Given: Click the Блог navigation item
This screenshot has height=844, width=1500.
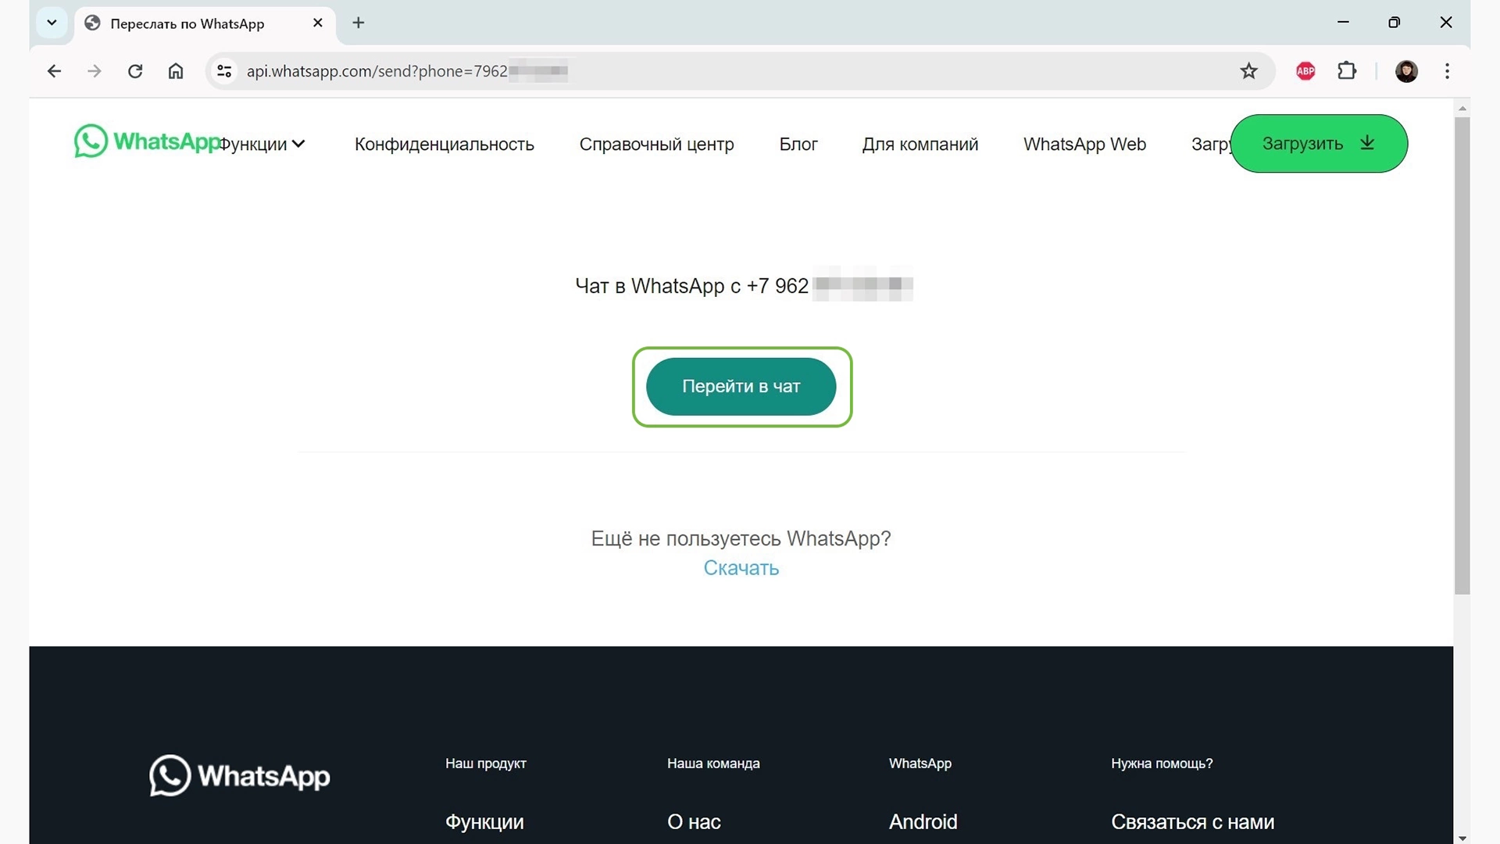Looking at the screenshot, I should 798,143.
